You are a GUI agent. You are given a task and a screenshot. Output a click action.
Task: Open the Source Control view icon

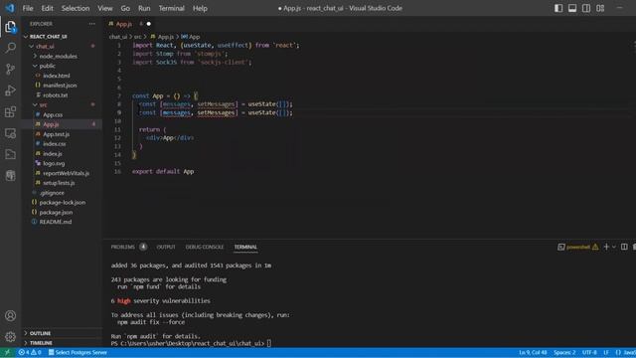tap(11, 69)
